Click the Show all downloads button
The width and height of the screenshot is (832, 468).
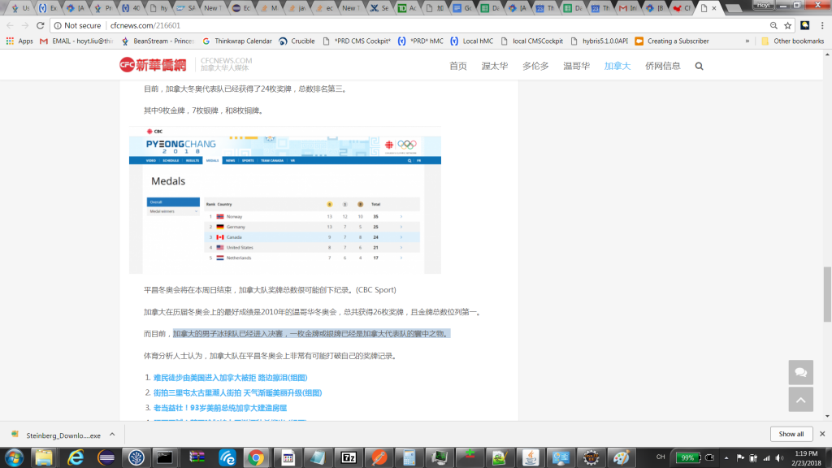791,434
